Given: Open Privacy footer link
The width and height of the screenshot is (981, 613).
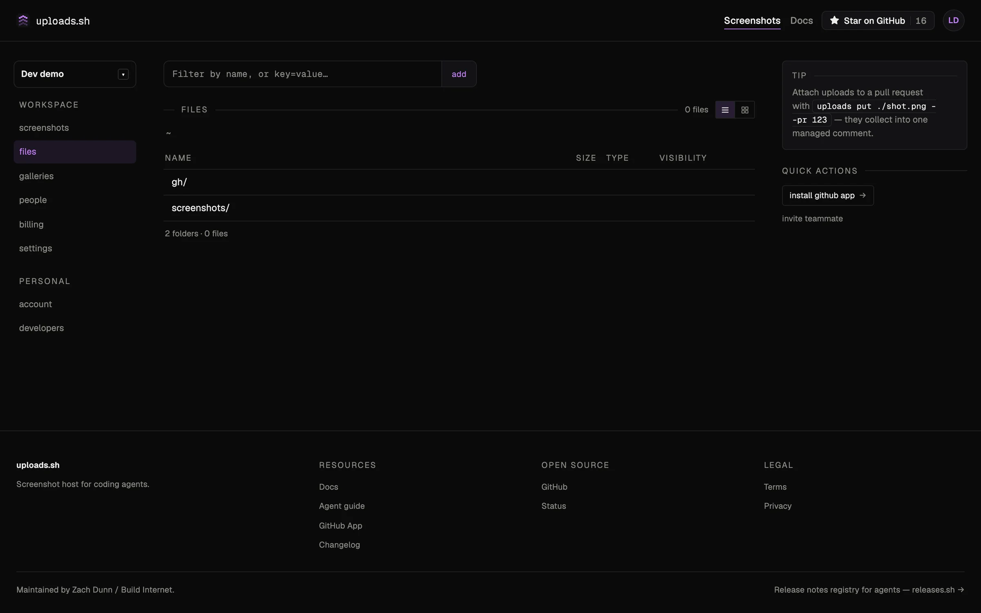Looking at the screenshot, I should click(x=778, y=506).
